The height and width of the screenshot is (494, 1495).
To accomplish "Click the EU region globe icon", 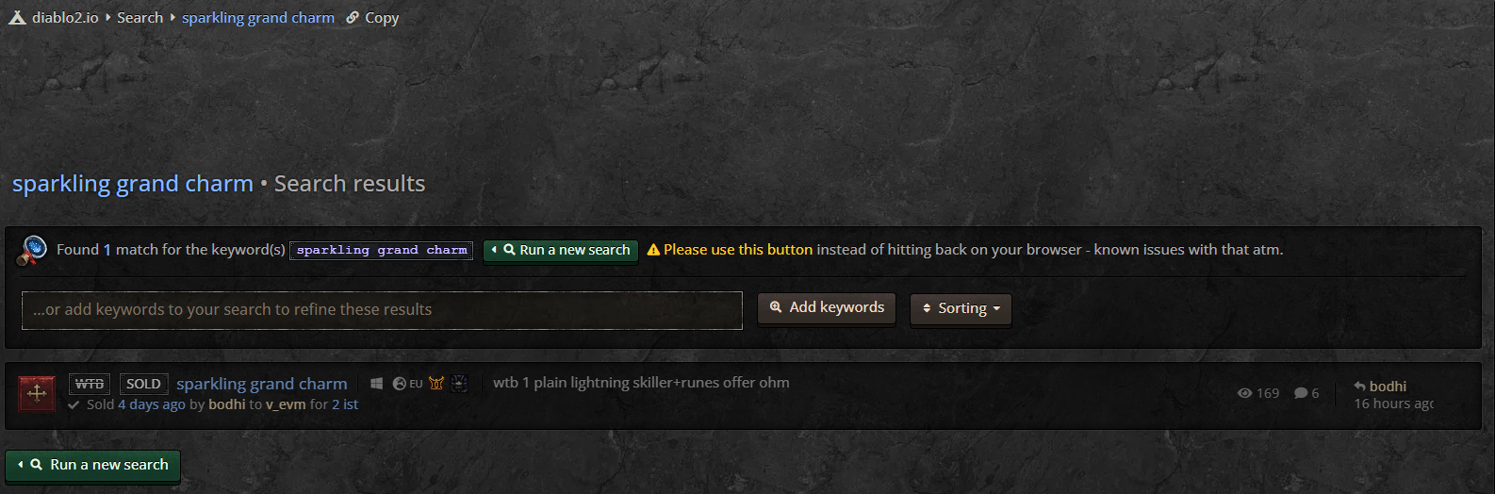I will (400, 384).
